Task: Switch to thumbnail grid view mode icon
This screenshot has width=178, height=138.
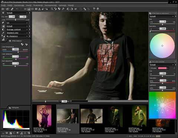Action: click(25, 9)
